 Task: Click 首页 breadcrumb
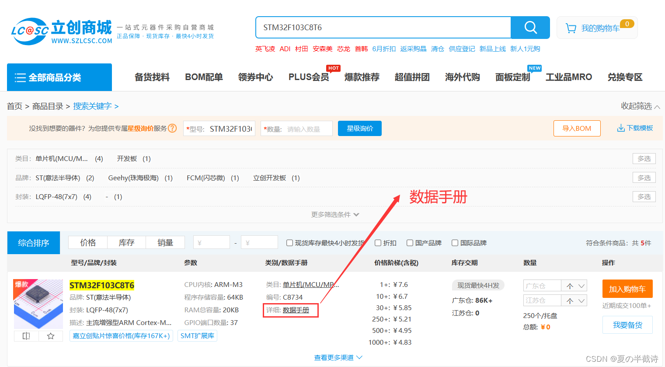tap(14, 106)
